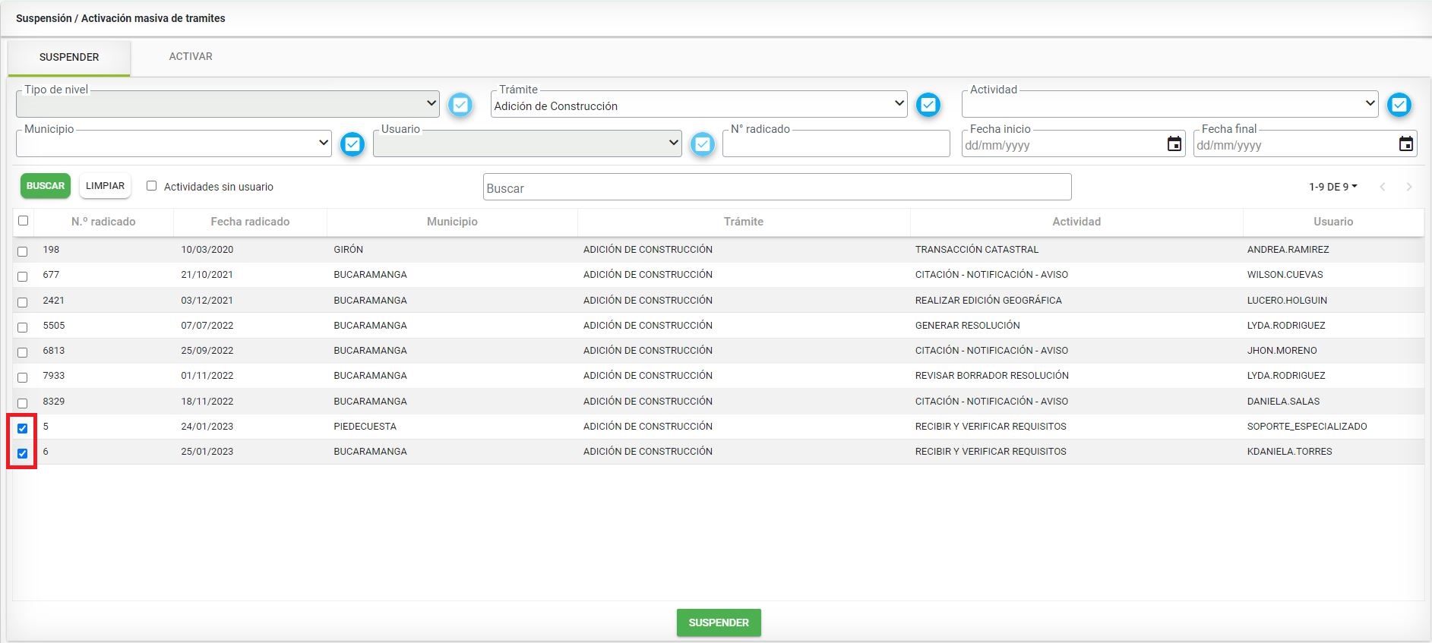Switch to the SUSPENDER tab
The width and height of the screenshot is (1432, 643).
(69, 57)
